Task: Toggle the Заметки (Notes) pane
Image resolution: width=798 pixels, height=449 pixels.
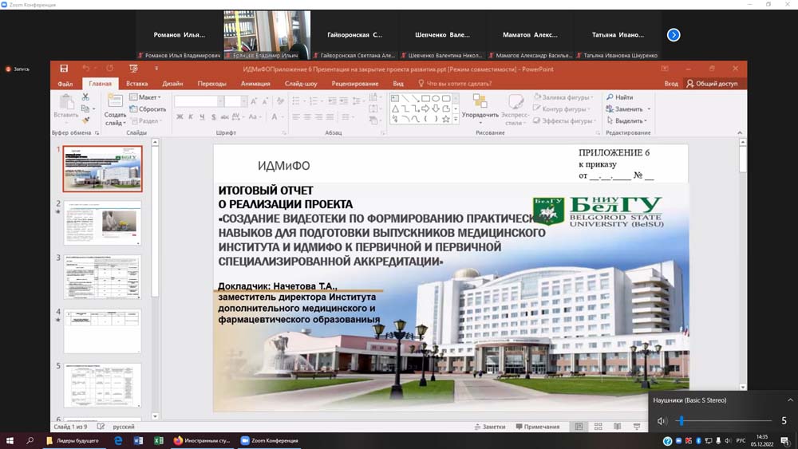Action: coord(489,427)
